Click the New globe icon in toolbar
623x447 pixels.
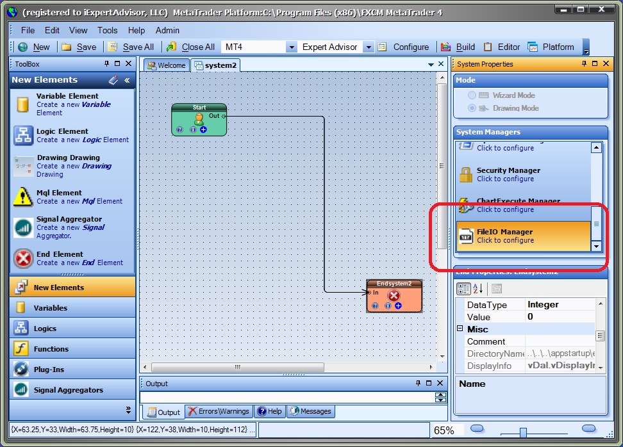23,47
